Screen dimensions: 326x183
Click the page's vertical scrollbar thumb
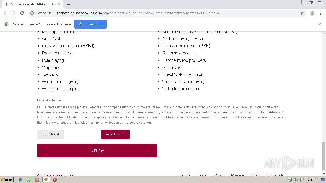(324, 156)
